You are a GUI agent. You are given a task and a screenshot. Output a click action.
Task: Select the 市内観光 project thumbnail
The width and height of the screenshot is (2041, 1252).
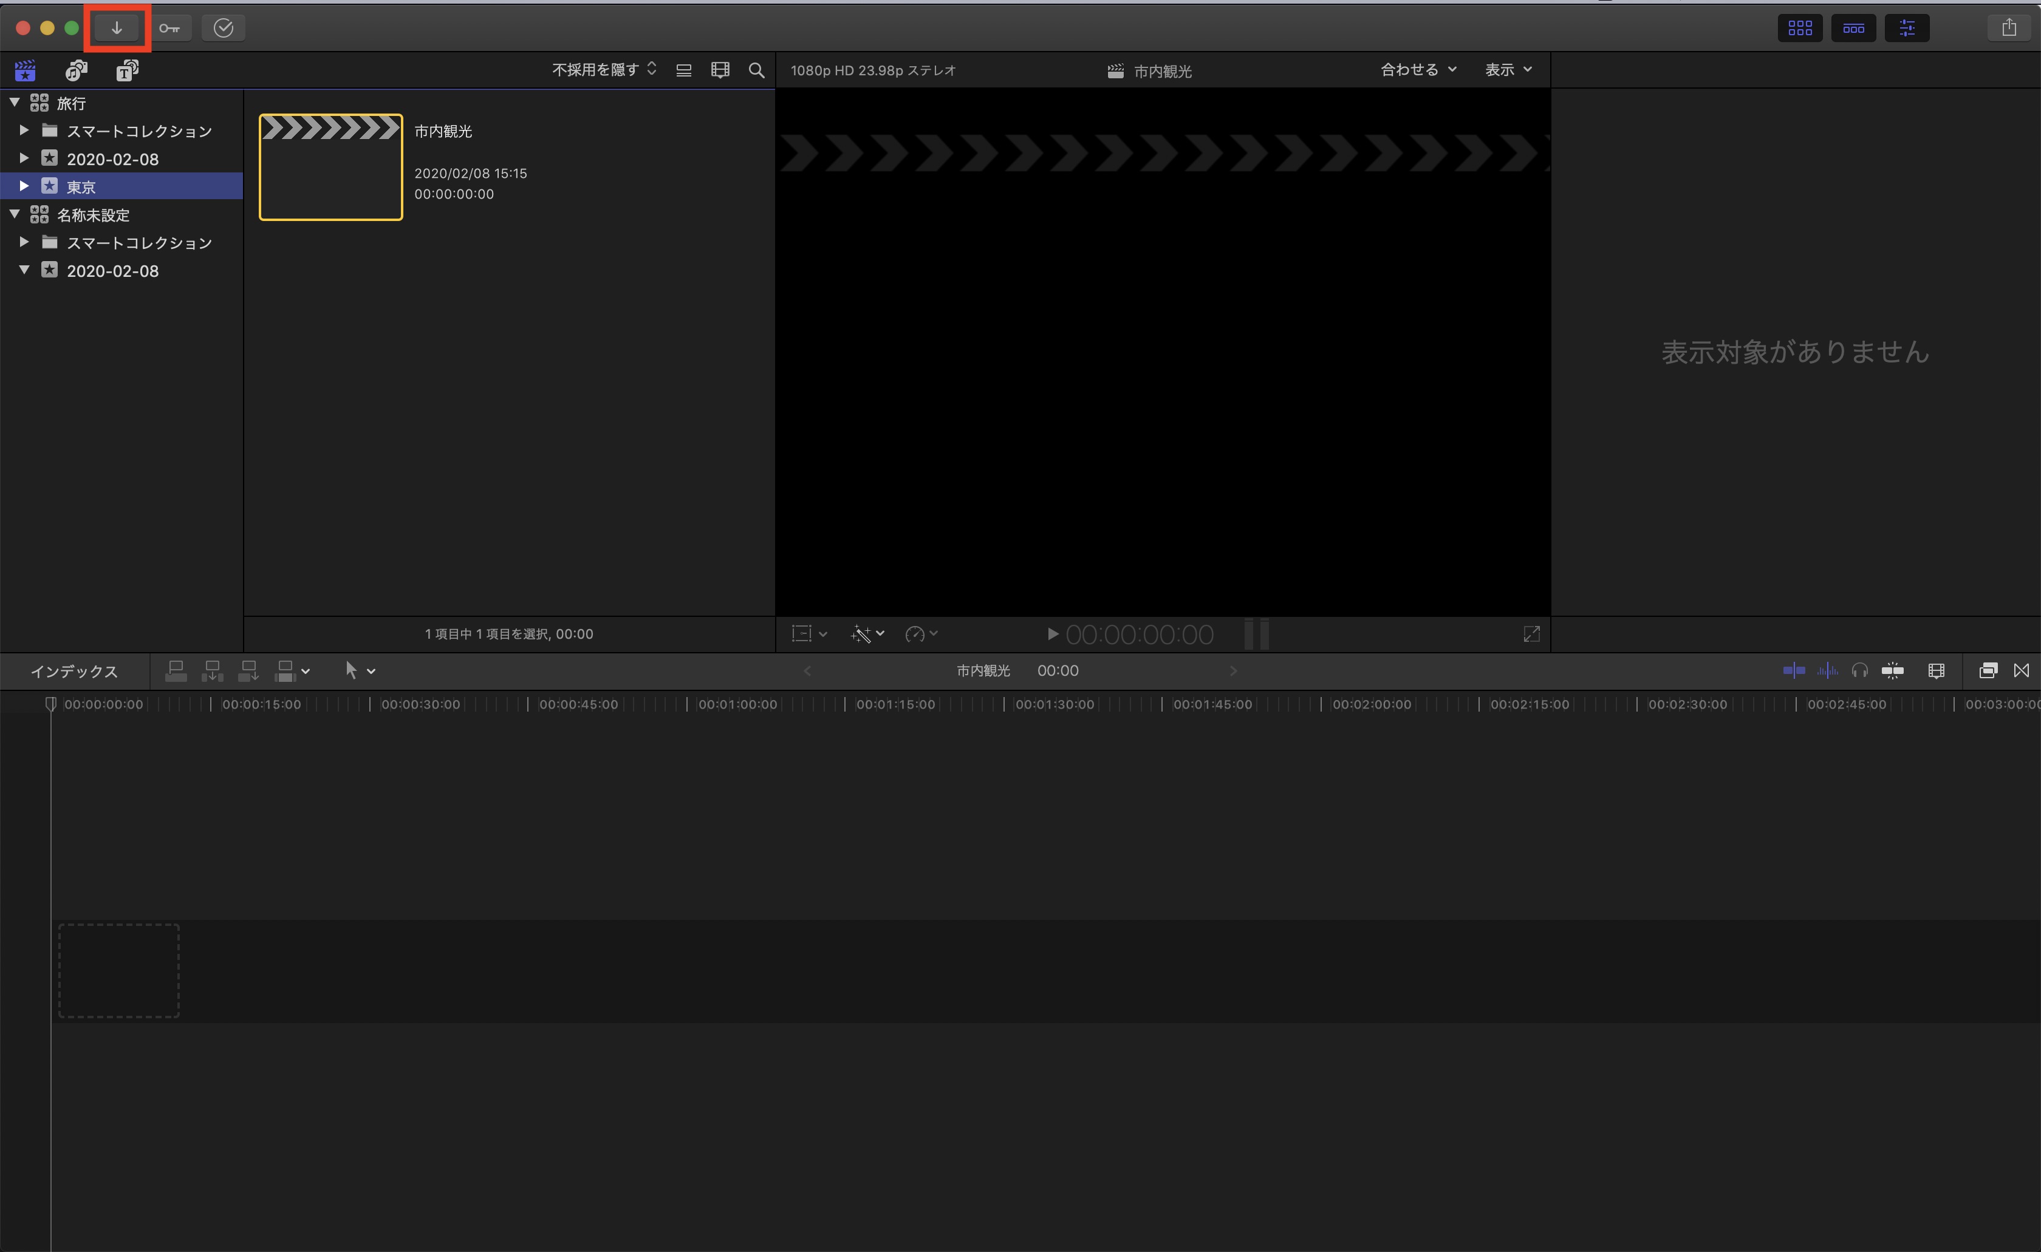(330, 167)
